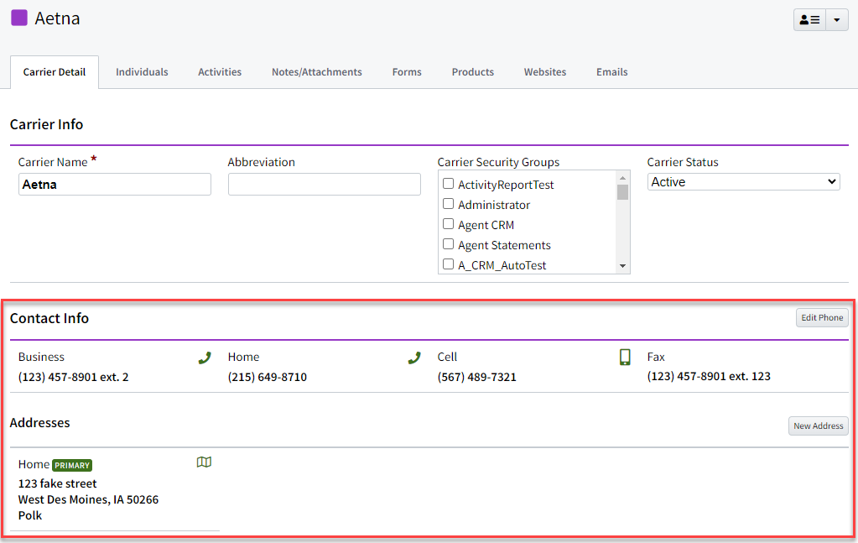The height and width of the screenshot is (543, 858).
Task: Open the dropdown arrow beside user list button
Action: point(837,19)
